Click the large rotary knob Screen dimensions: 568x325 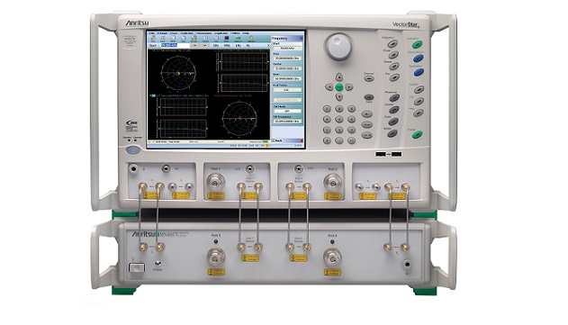click(x=338, y=47)
